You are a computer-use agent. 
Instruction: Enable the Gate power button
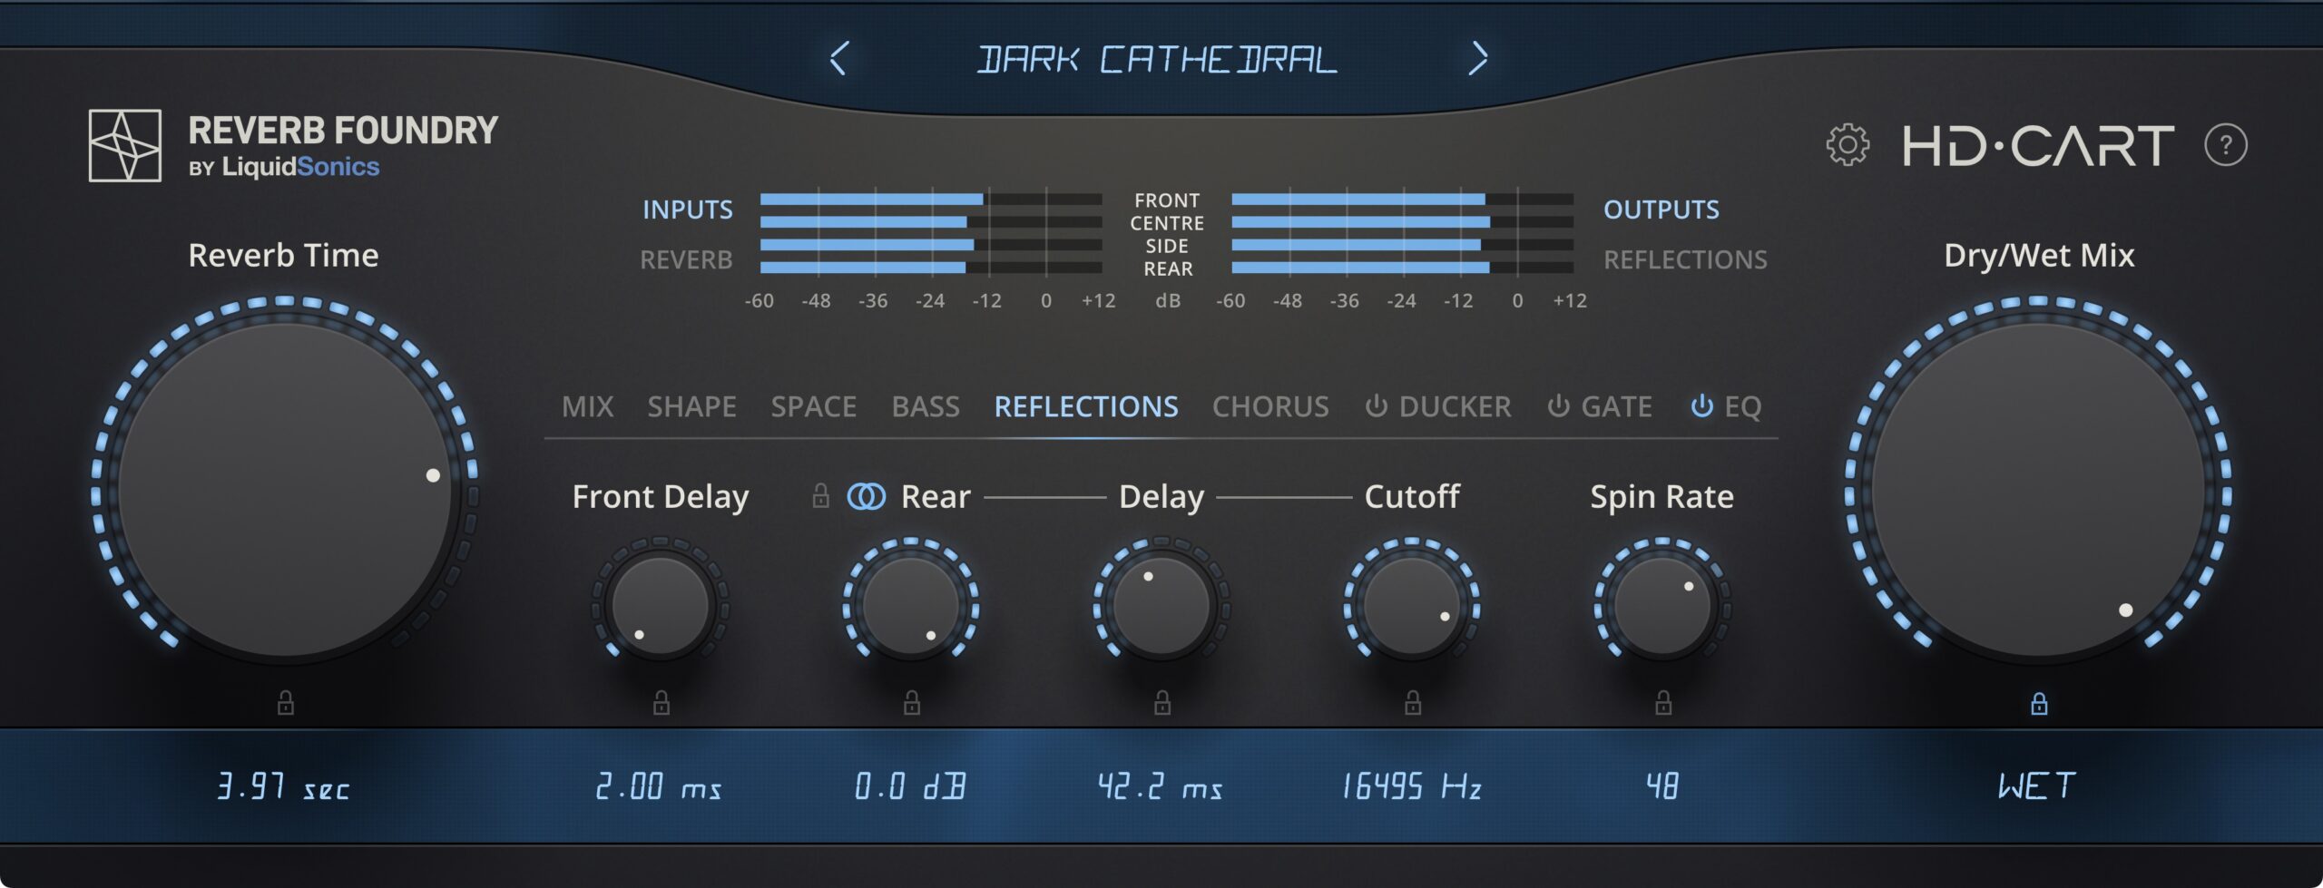[1558, 406]
